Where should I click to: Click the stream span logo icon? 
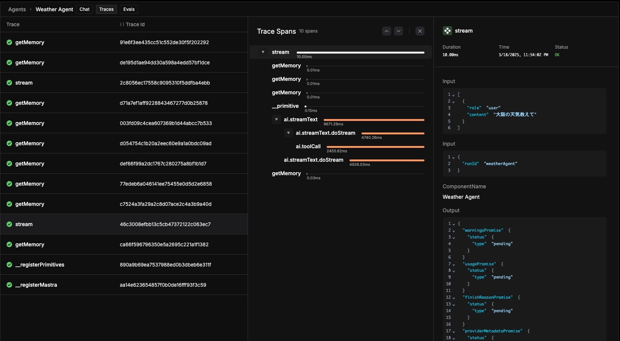(447, 31)
